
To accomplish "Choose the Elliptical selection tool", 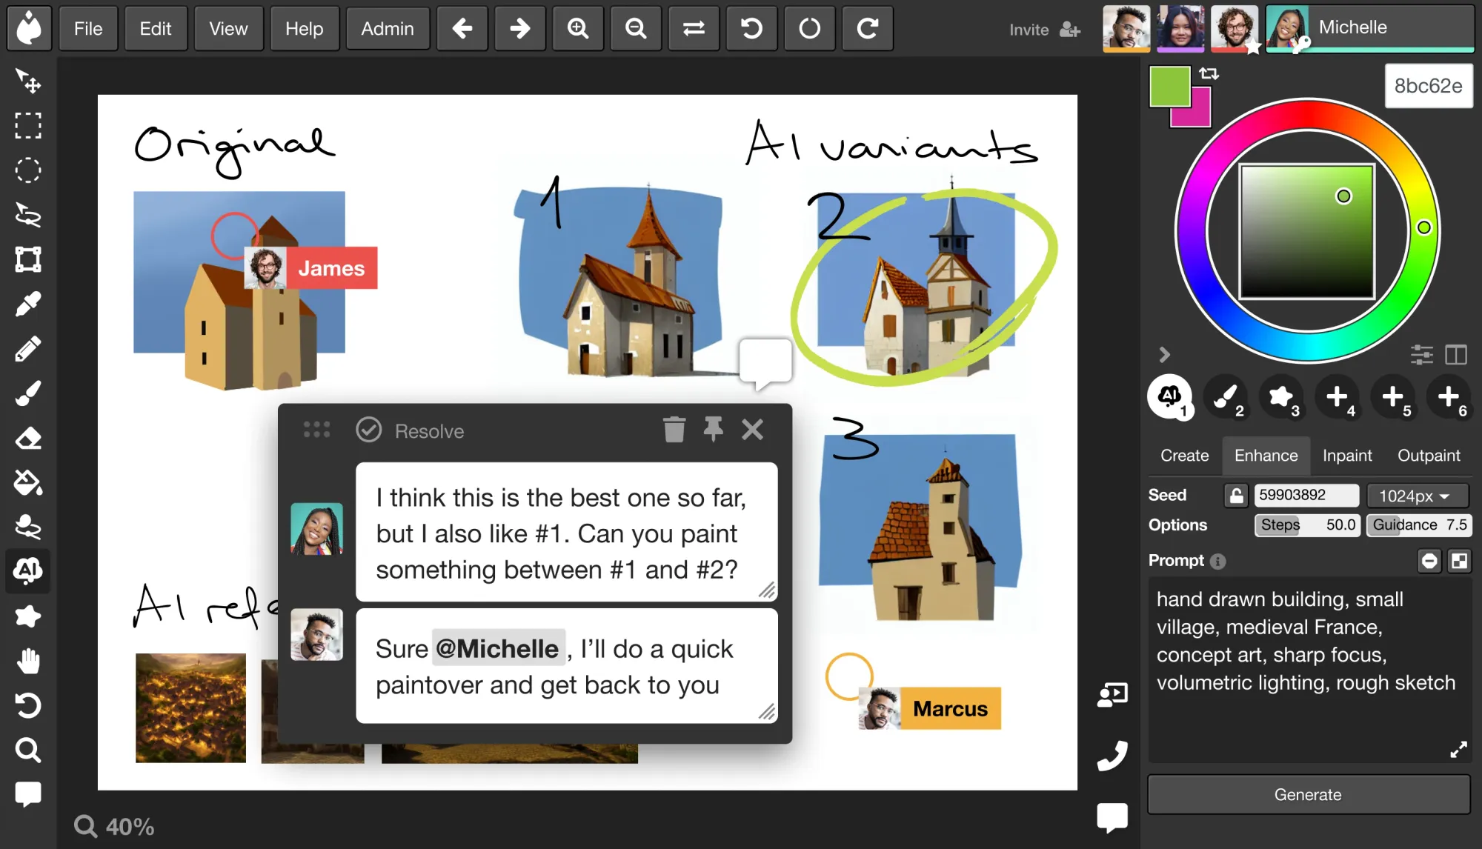I will tap(28, 170).
